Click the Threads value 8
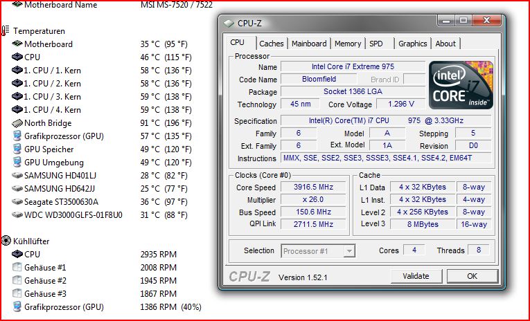Image resolution: width=530 pixels, height=321 pixels. click(479, 250)
